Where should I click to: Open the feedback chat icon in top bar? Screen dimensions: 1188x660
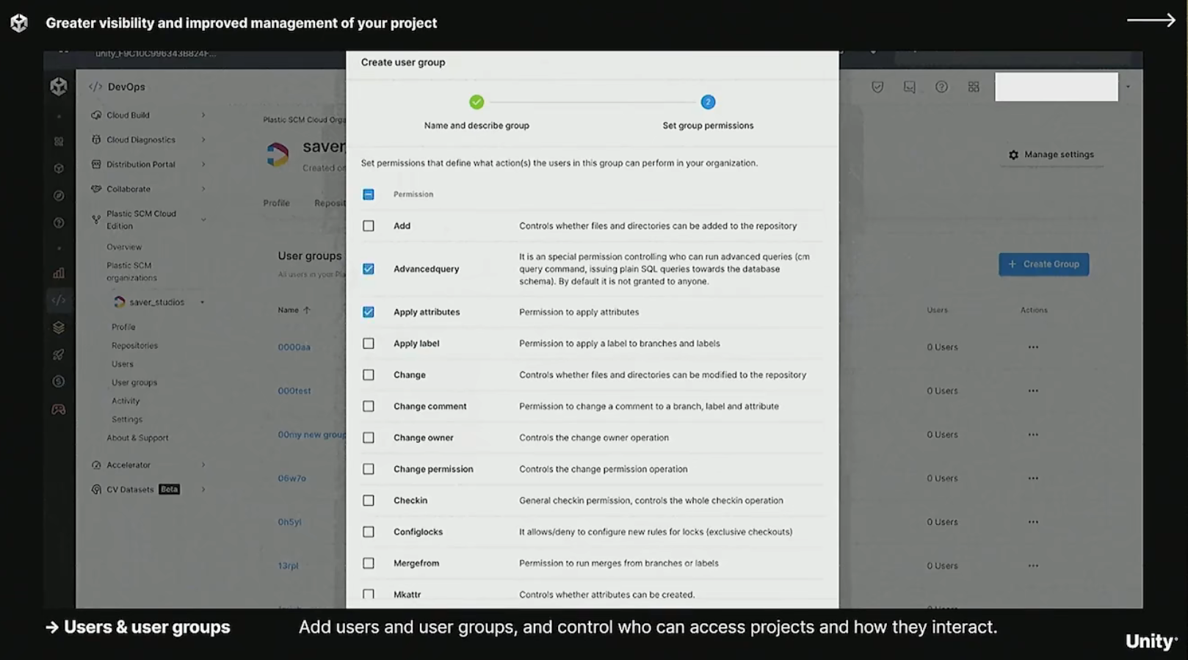pos(909,87)
